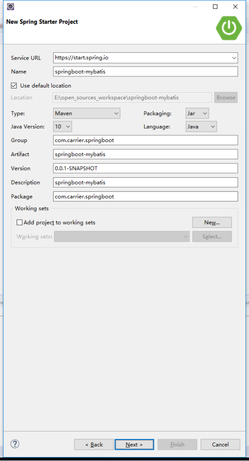Open the Java Version dropdown
Image resolution: width=249 pixels, height=461 pixels.
(x=63, y=127)
